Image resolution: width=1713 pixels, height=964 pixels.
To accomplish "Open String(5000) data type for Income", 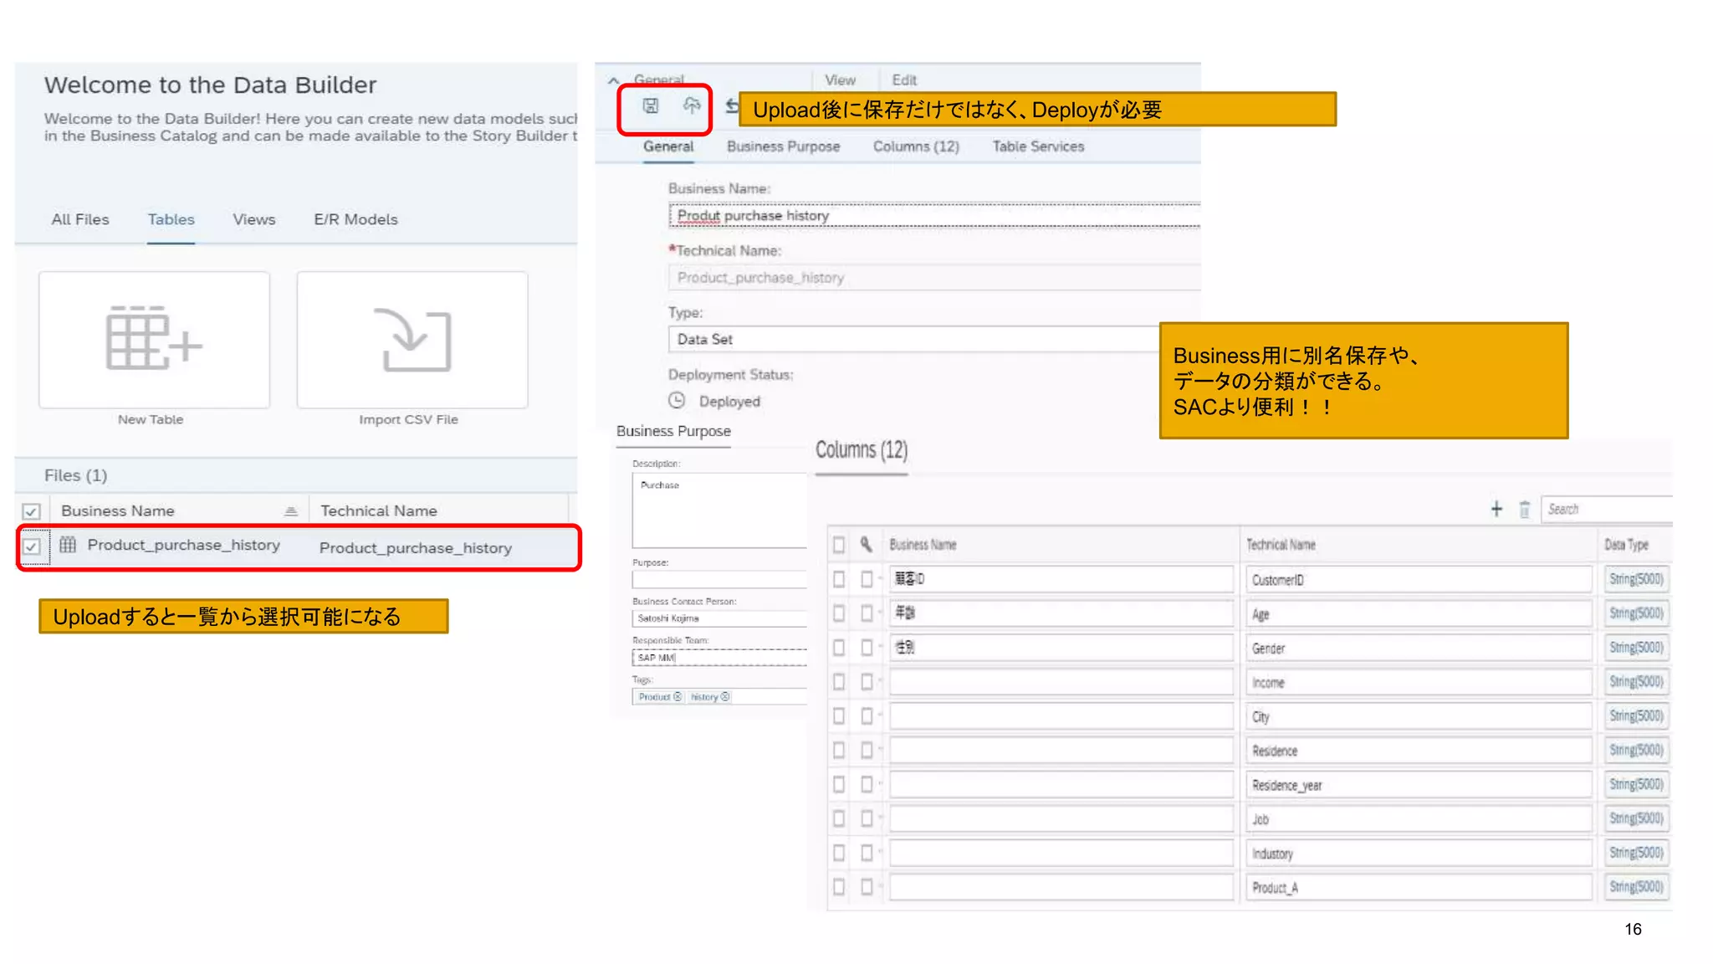I will tap(1636, 682).
